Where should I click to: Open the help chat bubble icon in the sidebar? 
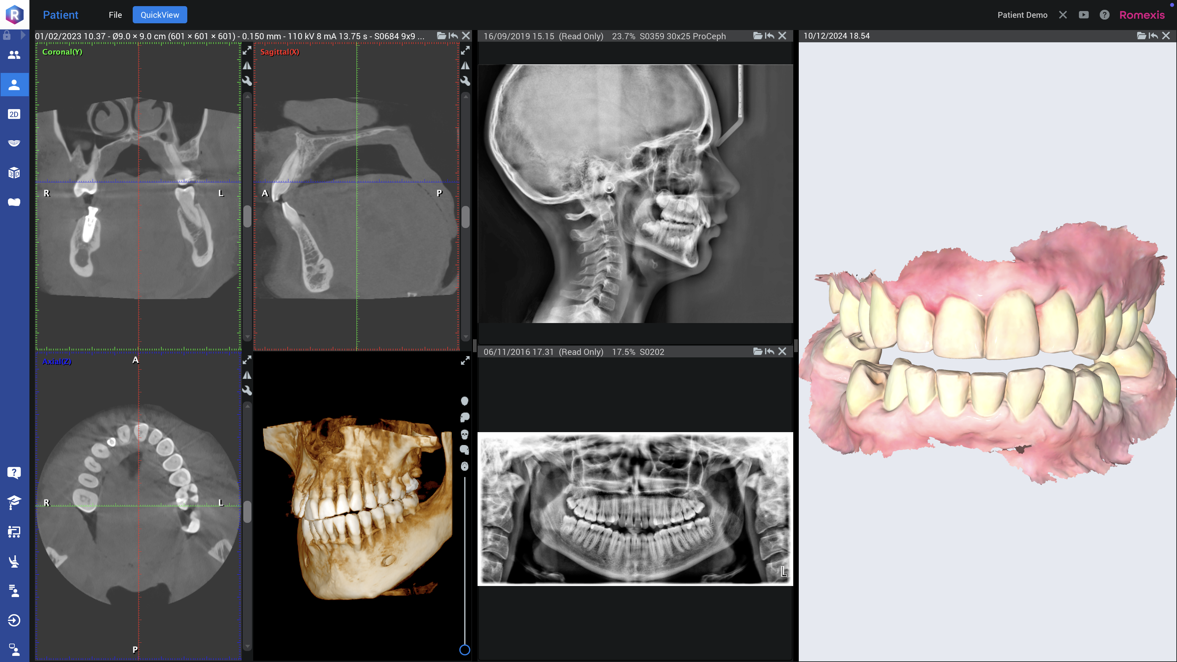[14, 472]
